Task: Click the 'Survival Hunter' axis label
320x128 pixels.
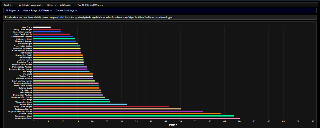Action: 25,60
